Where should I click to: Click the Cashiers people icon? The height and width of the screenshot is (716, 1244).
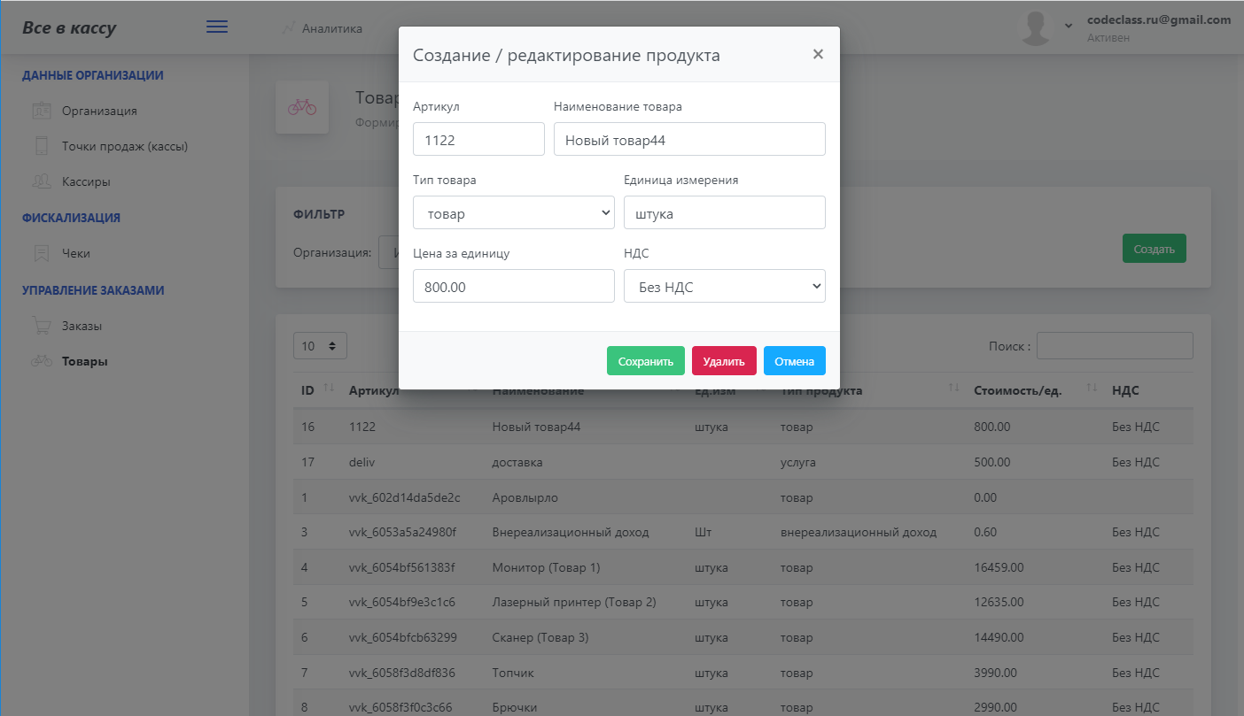click(x=41, y=181)
